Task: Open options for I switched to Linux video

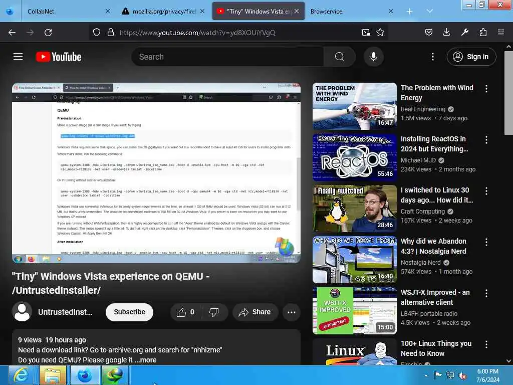Action: [486, 191]
